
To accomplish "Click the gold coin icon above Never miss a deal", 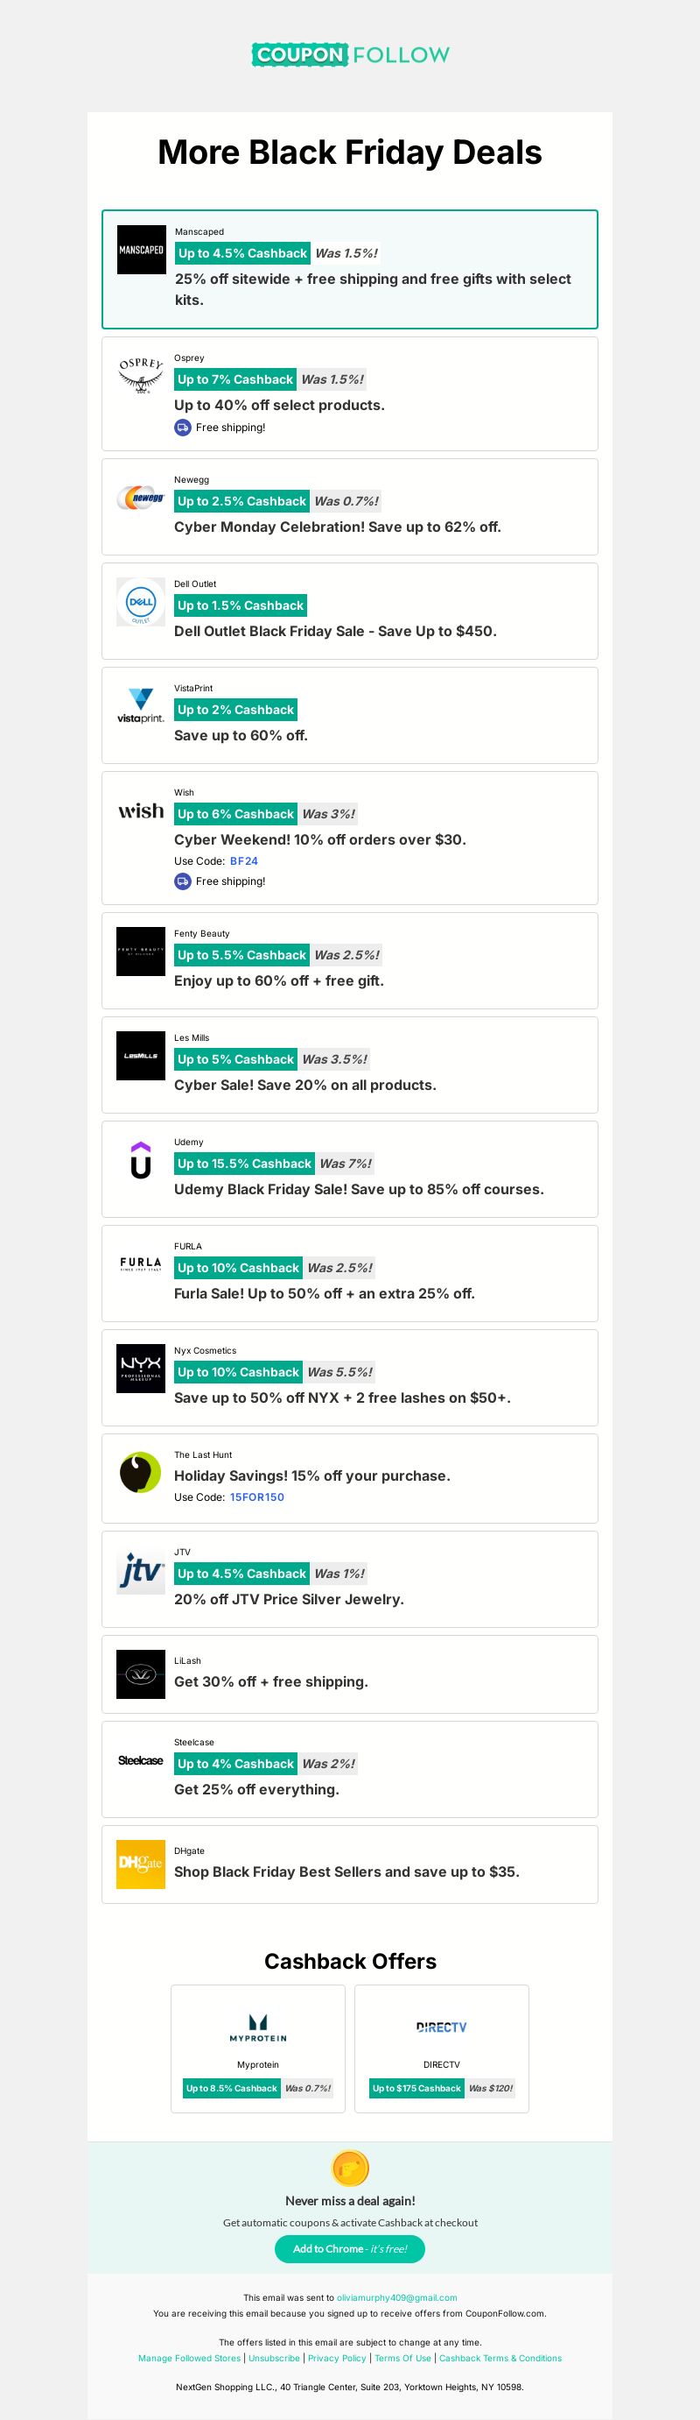I will click(x=350, y=2169).
